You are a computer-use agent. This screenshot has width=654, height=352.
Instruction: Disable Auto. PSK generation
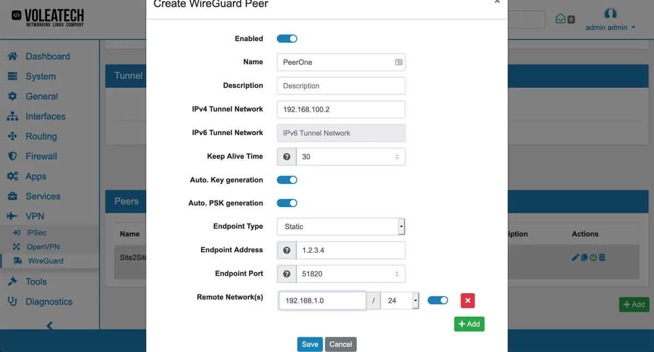[287, 203]
